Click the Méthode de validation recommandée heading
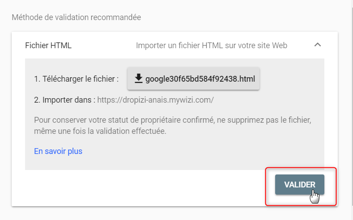 (77, 17)
